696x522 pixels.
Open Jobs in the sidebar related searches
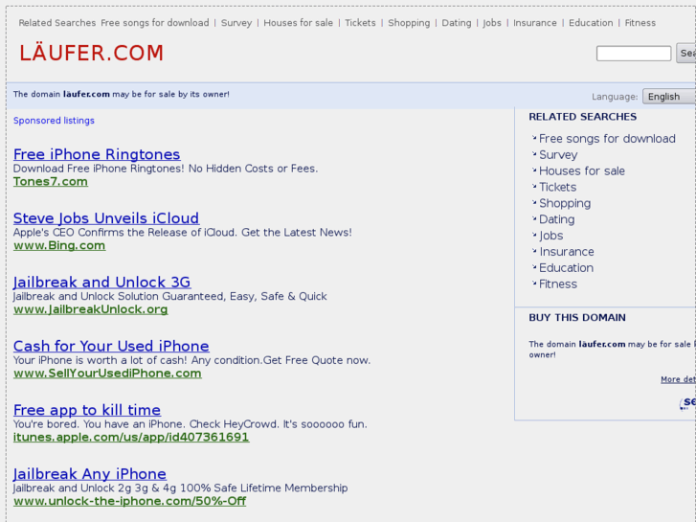pos(550,236)
